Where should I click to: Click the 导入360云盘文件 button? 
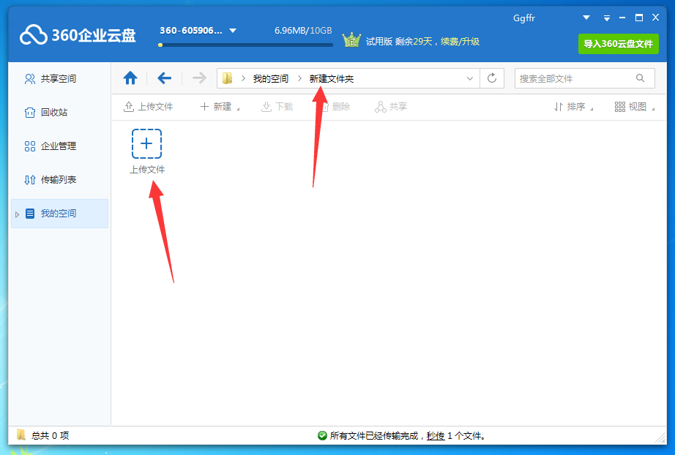pos(618,44)
